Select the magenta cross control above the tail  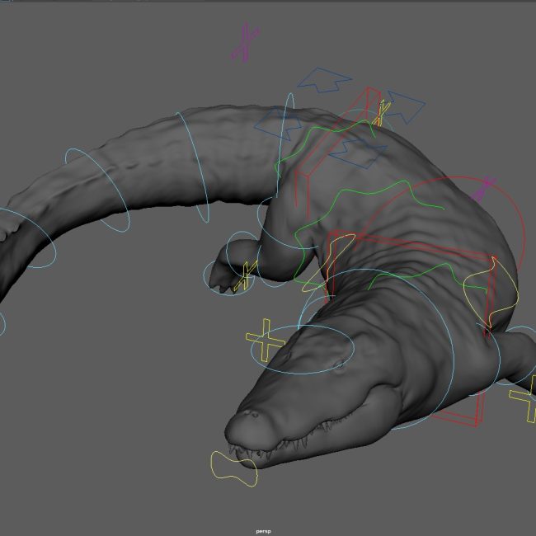coord(246,42)
